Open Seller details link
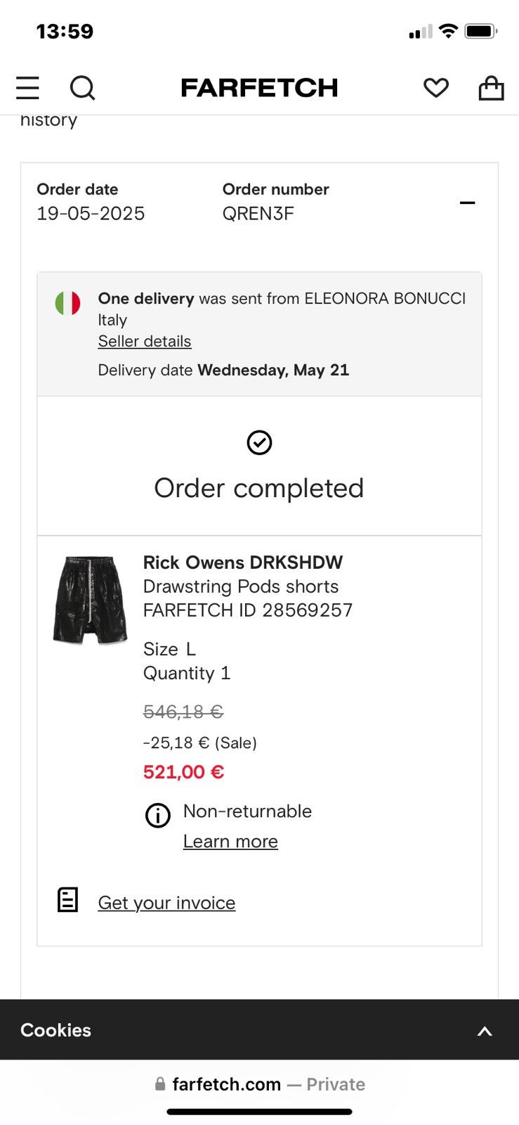 [x=145, y=342]
